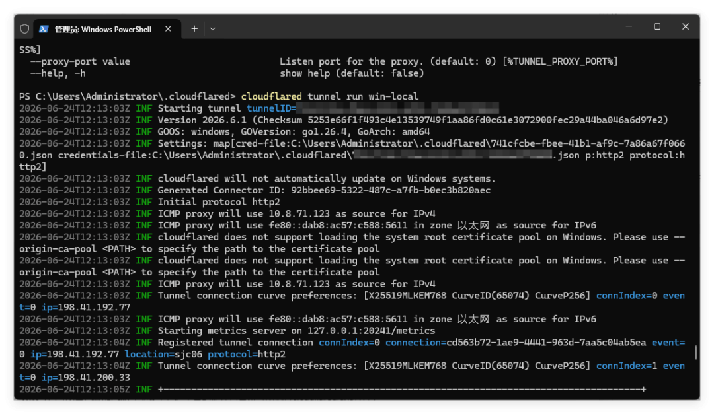Click connection ID cd563b72-1ae9-4441-963d-7aa5c04ab5ea
The image size is (714, 414).
click(546, 343)
